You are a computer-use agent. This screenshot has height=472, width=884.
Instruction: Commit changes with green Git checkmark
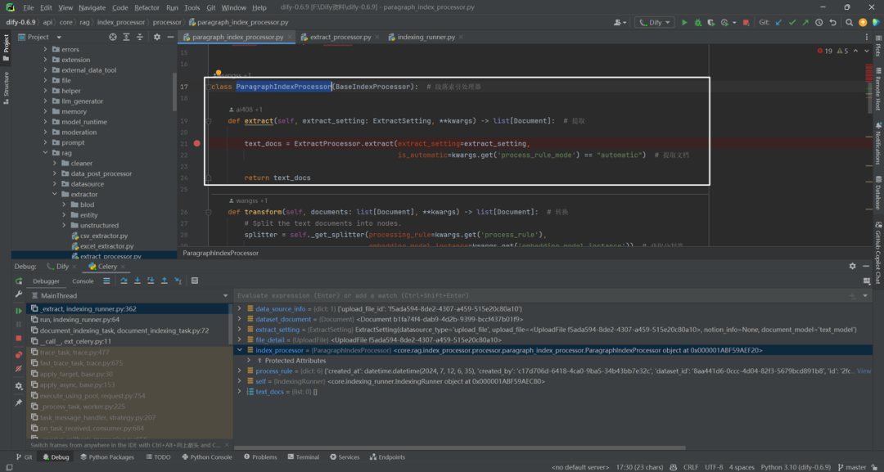(792, 23)
